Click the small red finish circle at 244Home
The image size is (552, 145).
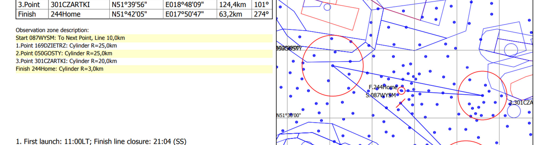click(x=401, y=88)
